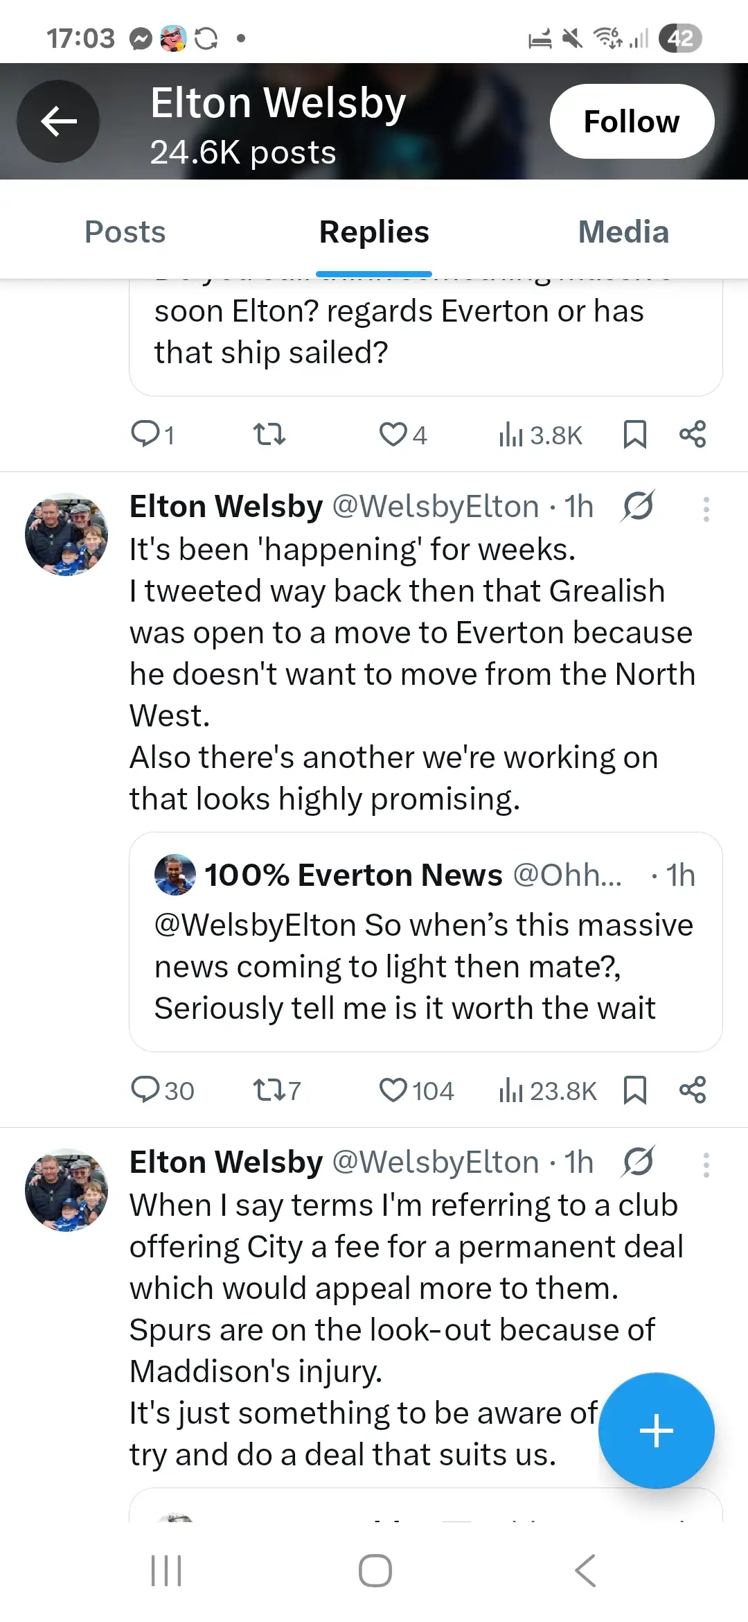Repost the reply with 7 reposts
The height and width of the screenshot is (1622, 748).
[269, 1090]
